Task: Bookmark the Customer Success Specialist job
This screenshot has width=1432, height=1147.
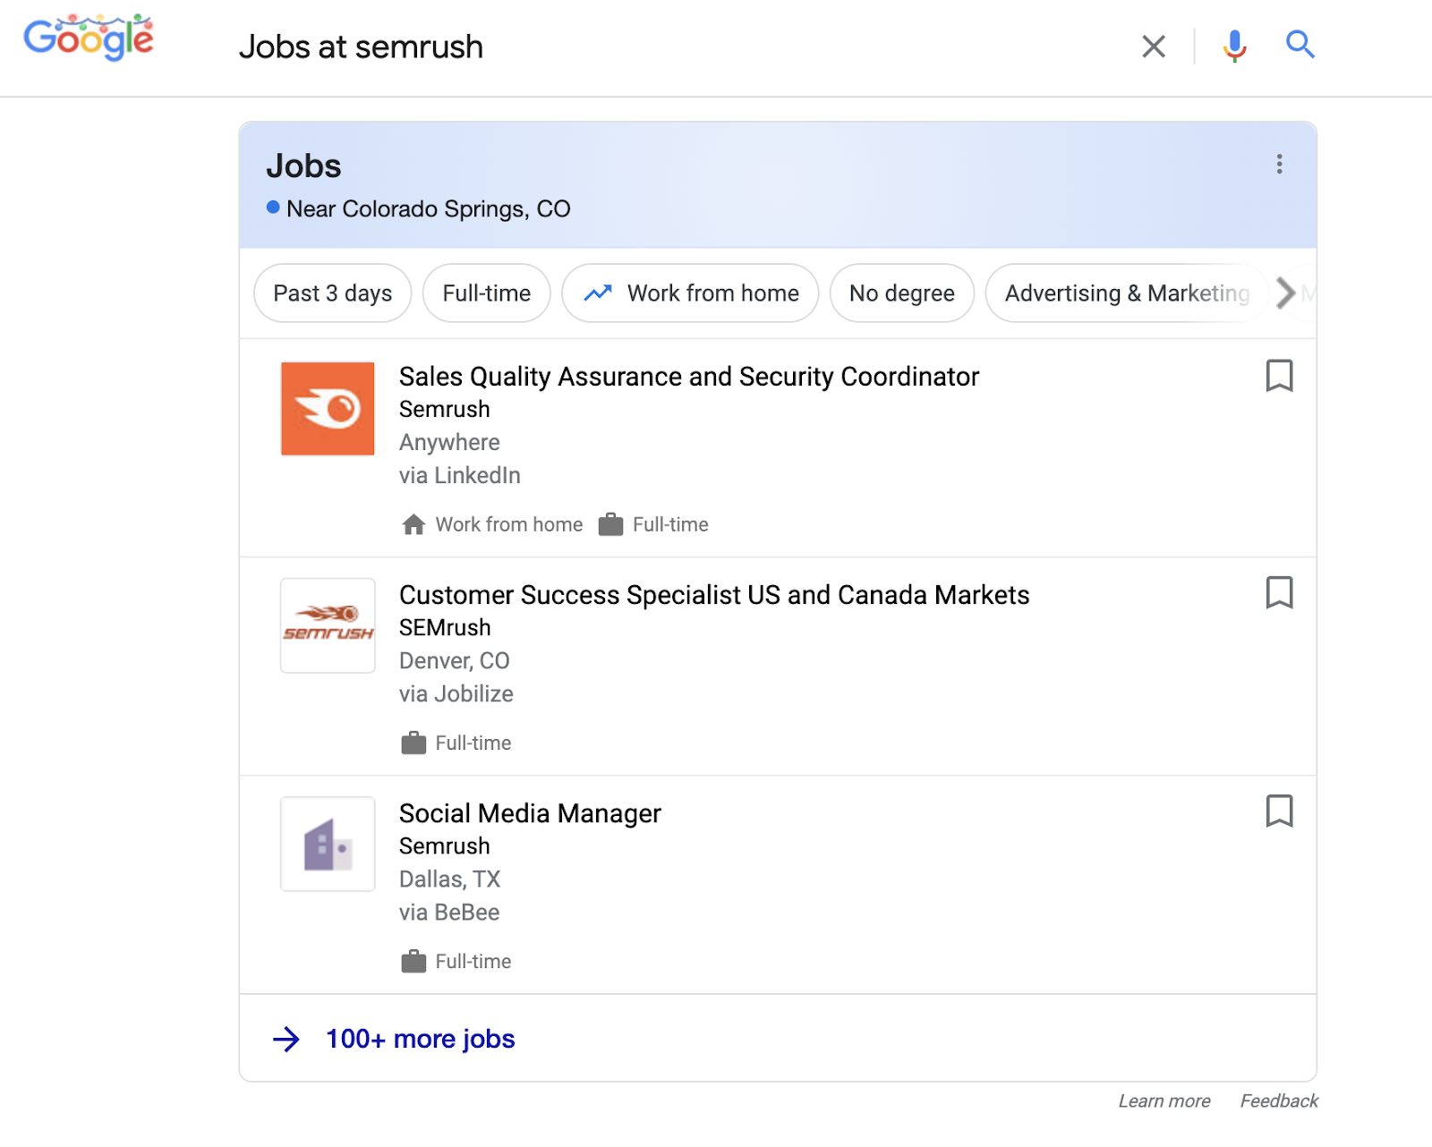Action: click(1279, 592)
